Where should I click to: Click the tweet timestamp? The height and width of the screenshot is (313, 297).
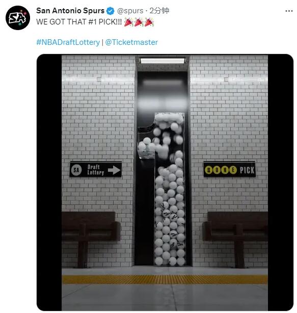click(159, 11)
